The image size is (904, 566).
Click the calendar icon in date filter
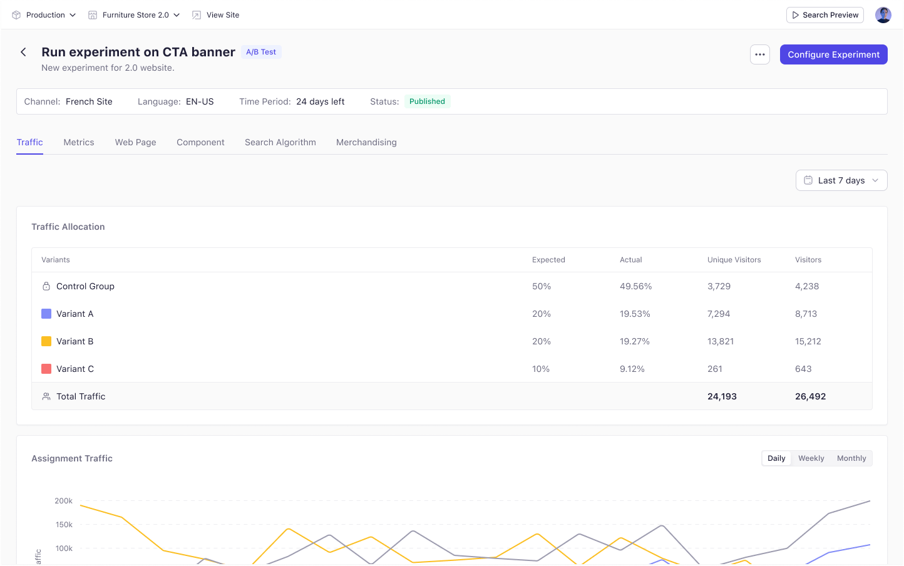(808, 180)
